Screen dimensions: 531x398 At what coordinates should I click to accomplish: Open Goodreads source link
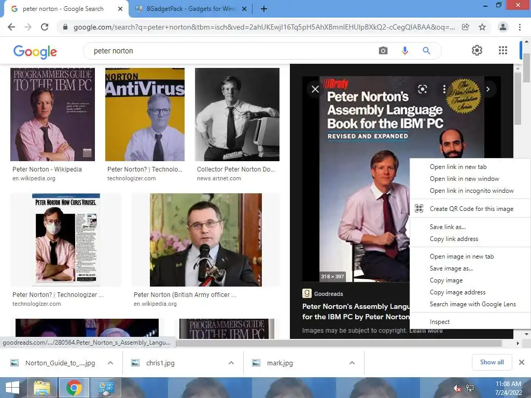[x=323, y=293]
